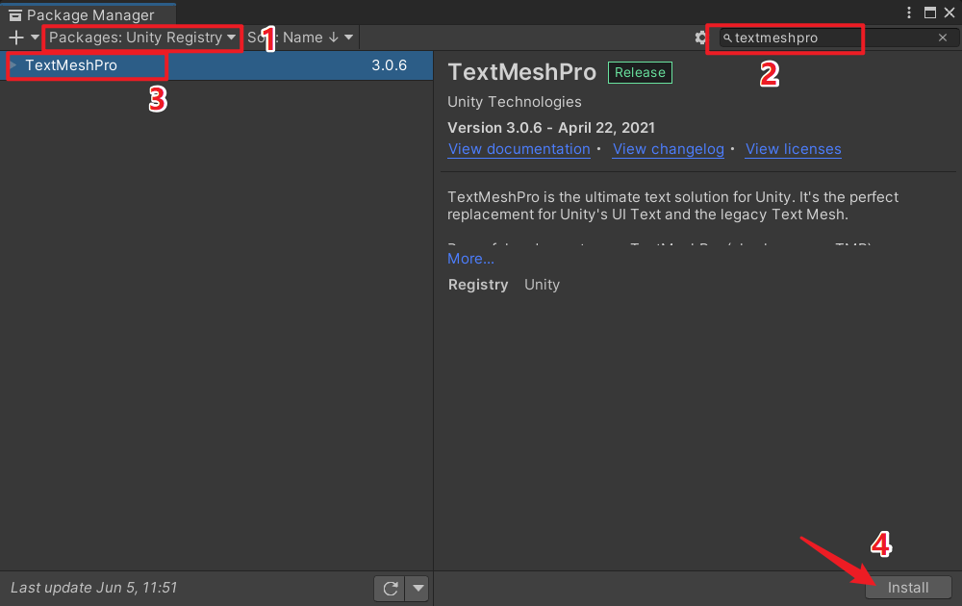Click the Registry Unity label
The width and height of the screenshot is (962, 606).
click(x=504, y=285)
